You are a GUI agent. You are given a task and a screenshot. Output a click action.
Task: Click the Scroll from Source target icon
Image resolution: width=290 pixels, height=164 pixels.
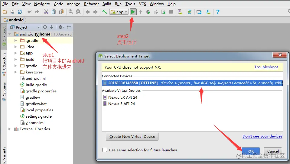45,27
